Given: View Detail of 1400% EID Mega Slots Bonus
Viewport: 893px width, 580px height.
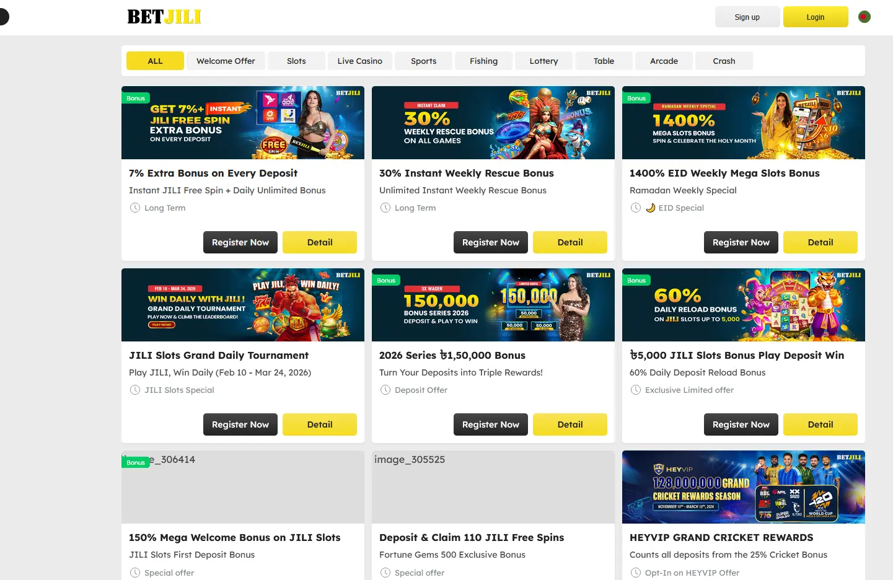Looking at the screenshot, I should pyautogui.click(x=820, y=242).
